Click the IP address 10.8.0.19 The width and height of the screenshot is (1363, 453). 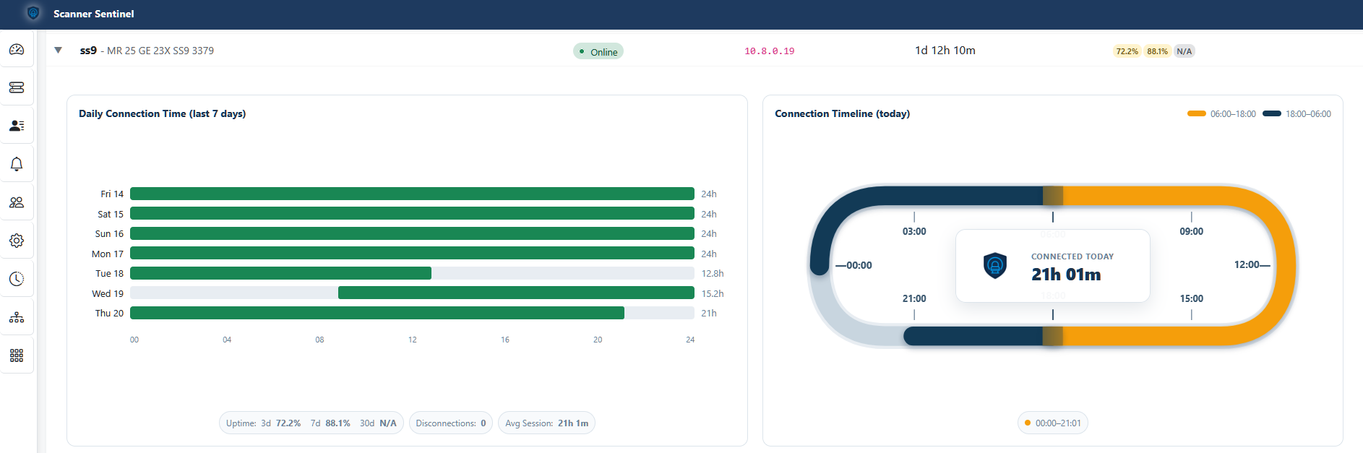click(x=770, y=51)
